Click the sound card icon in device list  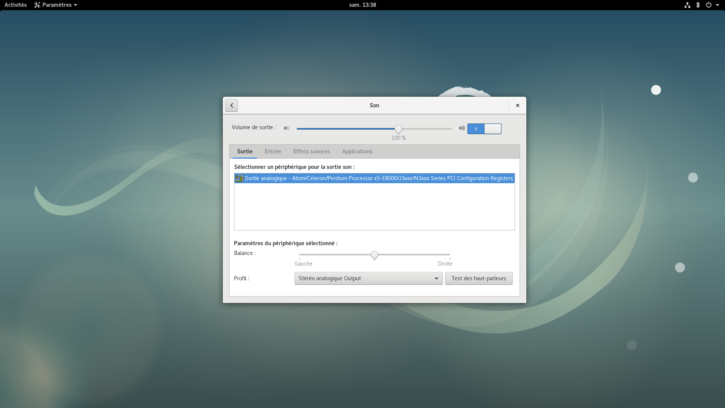(x=239, y=178)
